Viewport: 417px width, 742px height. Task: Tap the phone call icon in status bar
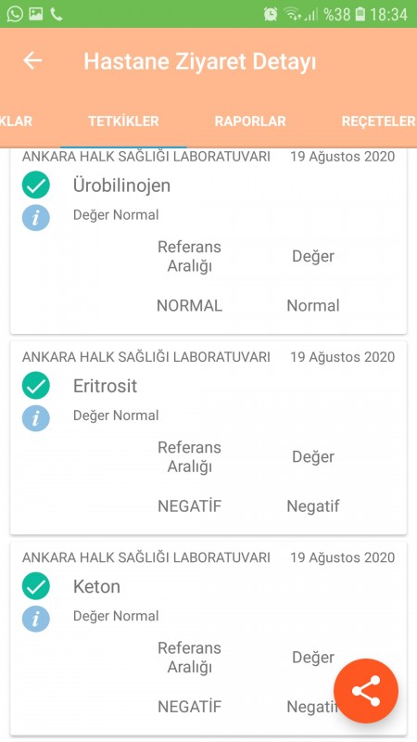(x=57, y=14)
